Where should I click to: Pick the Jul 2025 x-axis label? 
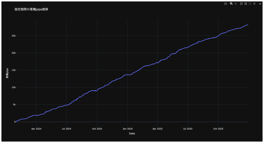(x=188, y=128)
